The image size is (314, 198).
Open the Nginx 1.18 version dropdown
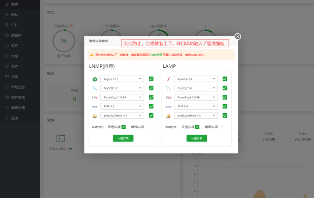click(x=122, y=79)
